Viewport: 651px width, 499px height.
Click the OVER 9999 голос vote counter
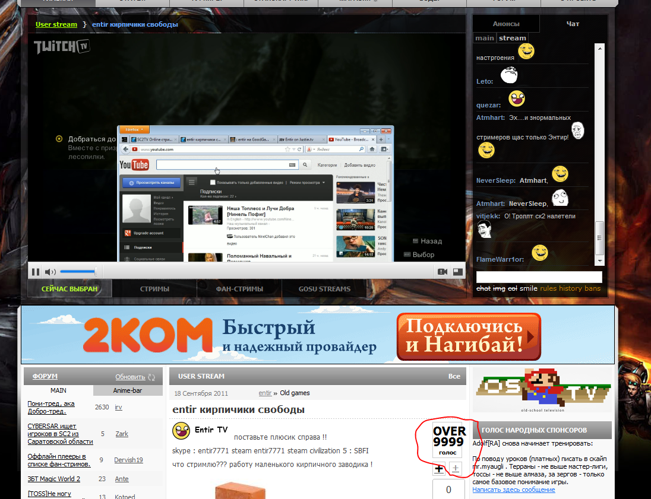(x=449, y=440)
